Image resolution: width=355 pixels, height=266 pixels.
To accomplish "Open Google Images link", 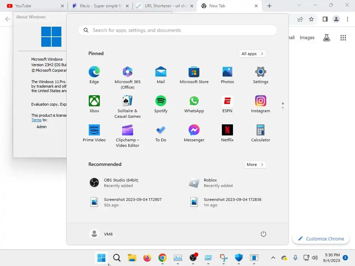I will point(307,37).
